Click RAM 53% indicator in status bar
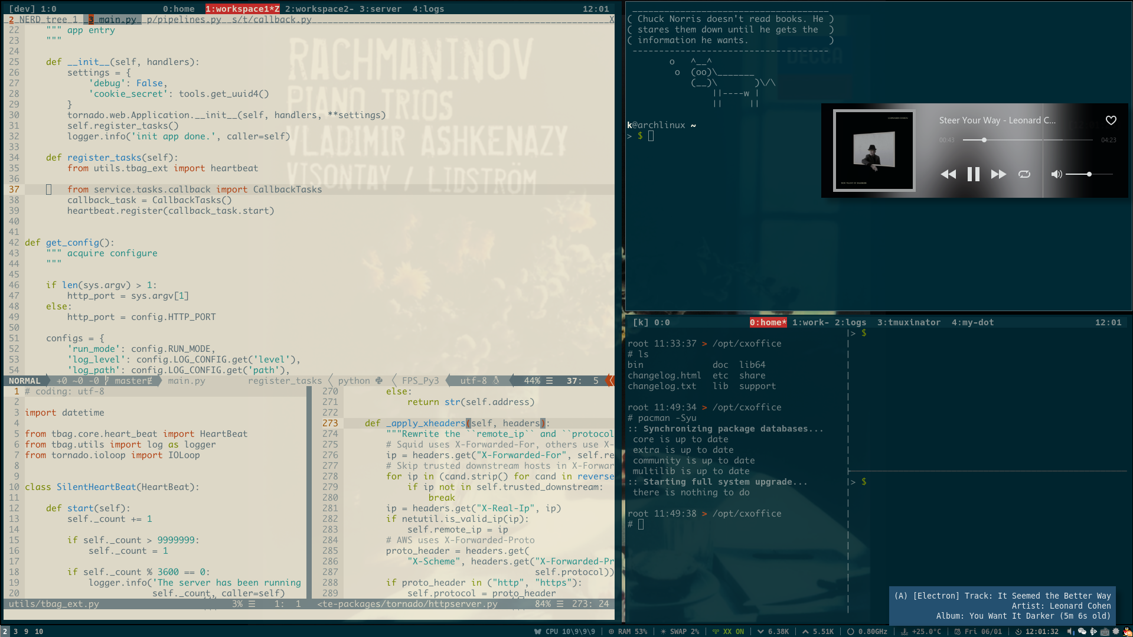 click(x=628, y=631)
